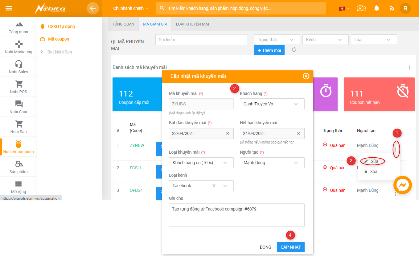Open the floating Messenger chat bubble
Viewport: 419px width, 256px height.
pyautogui.click(x=403, y=185)
